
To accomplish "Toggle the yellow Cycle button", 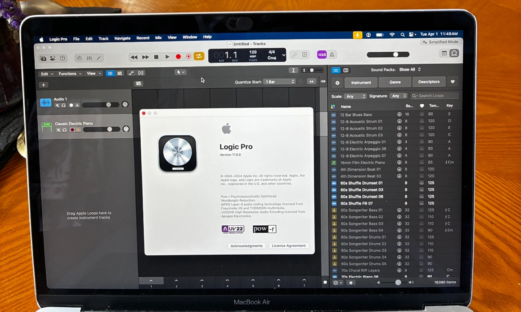I will [199, 56].
